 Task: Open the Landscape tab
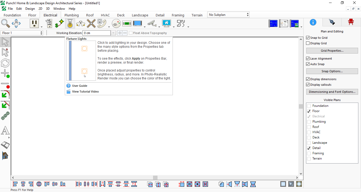(x=140, y=15)
